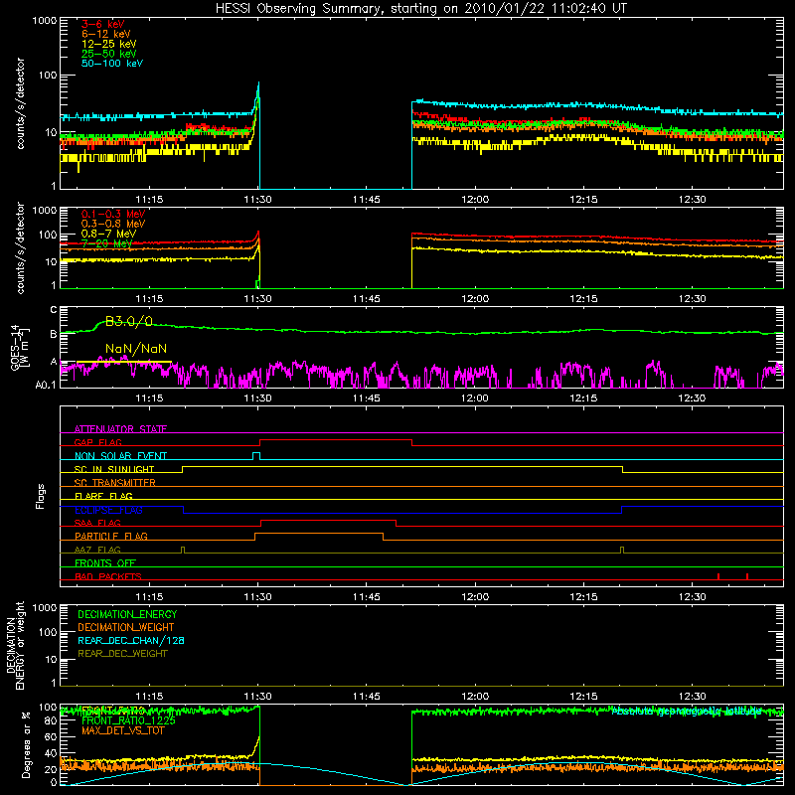
Task: Select the GAP_FLAG label
Action: pyautogui.click(x=97, y=442)
